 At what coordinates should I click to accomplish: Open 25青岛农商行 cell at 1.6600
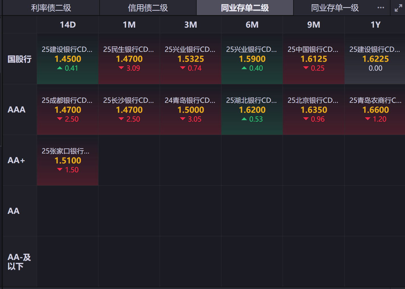pyautogui.click(x=375, y=110)
